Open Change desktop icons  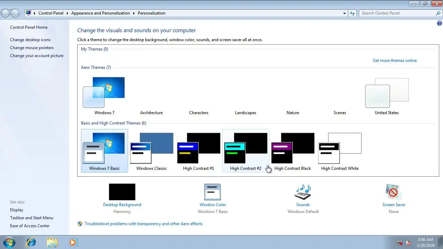tap(30, 40)
